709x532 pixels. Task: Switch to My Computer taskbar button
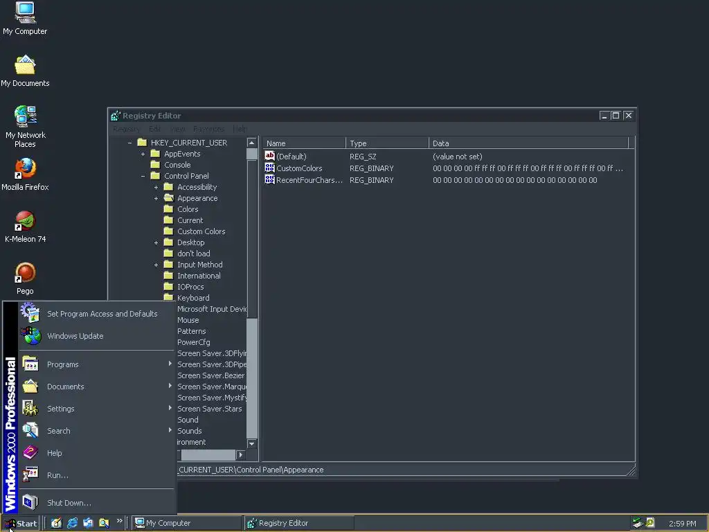click(187, 523)
